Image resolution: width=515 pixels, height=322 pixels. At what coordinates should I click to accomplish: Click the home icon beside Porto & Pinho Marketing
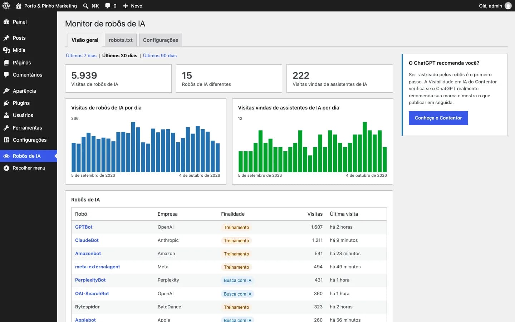(19, 6)
